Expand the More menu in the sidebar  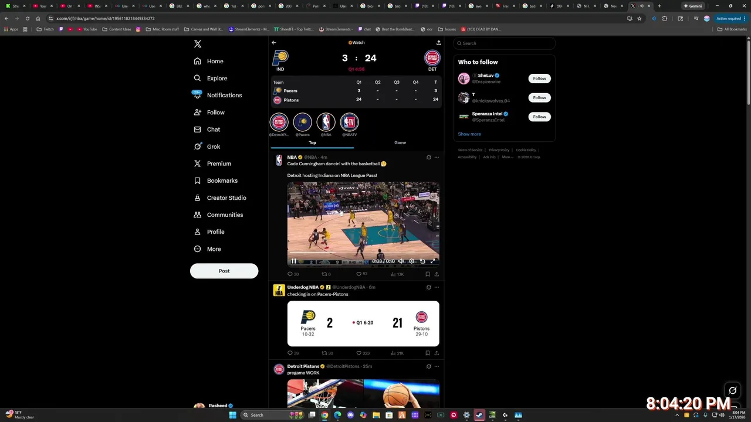(x=207, y=249)
